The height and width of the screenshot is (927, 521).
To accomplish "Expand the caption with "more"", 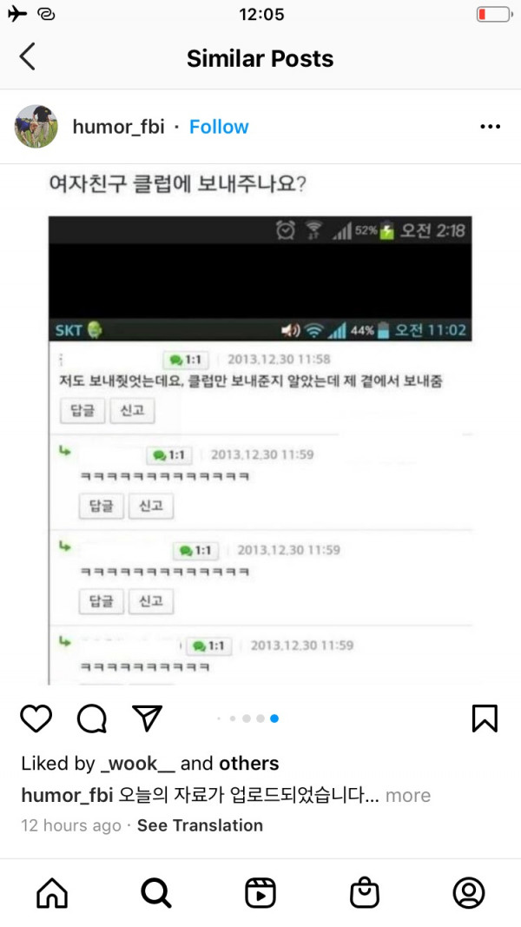I will (407, 795).
